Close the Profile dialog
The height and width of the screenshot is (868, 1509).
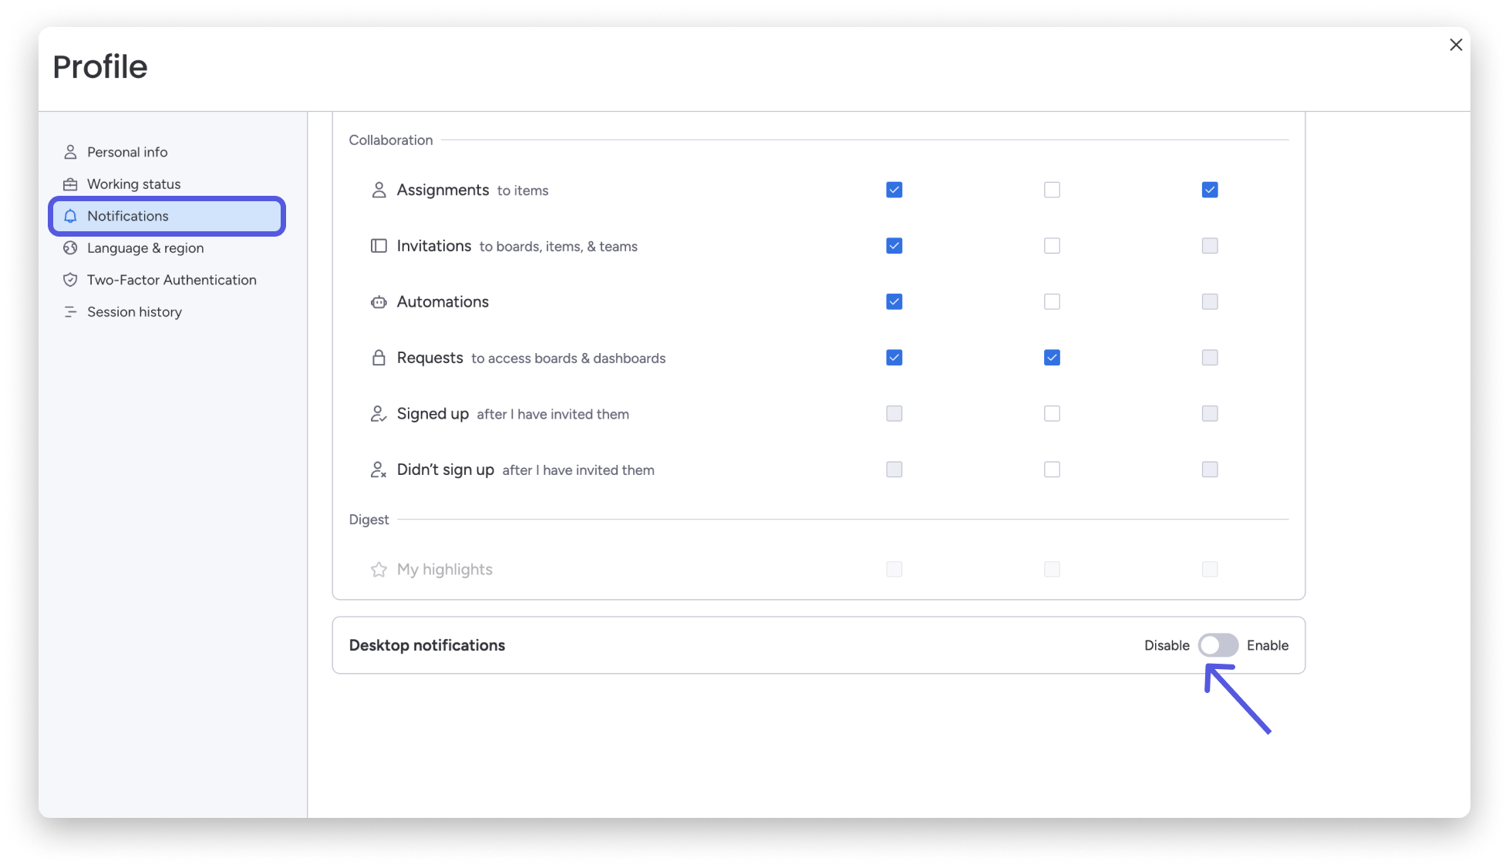pos(1456,45)
